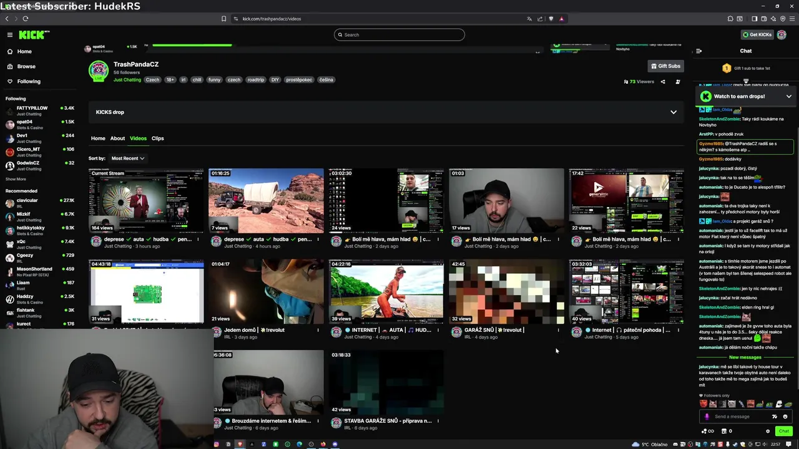Screen dimensions: 799x449
Task: Click Show More under Following
Action: (x=16, y=179)
